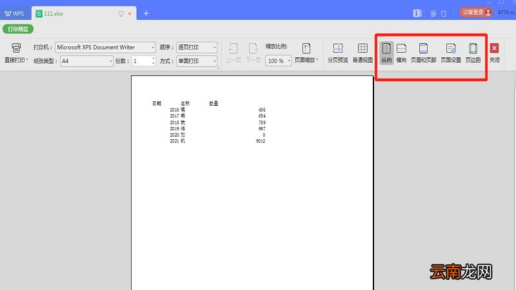Go to next page 下一页
This screenshot has width=516, height=290.
pyautogui.click(x=253, y=53)
